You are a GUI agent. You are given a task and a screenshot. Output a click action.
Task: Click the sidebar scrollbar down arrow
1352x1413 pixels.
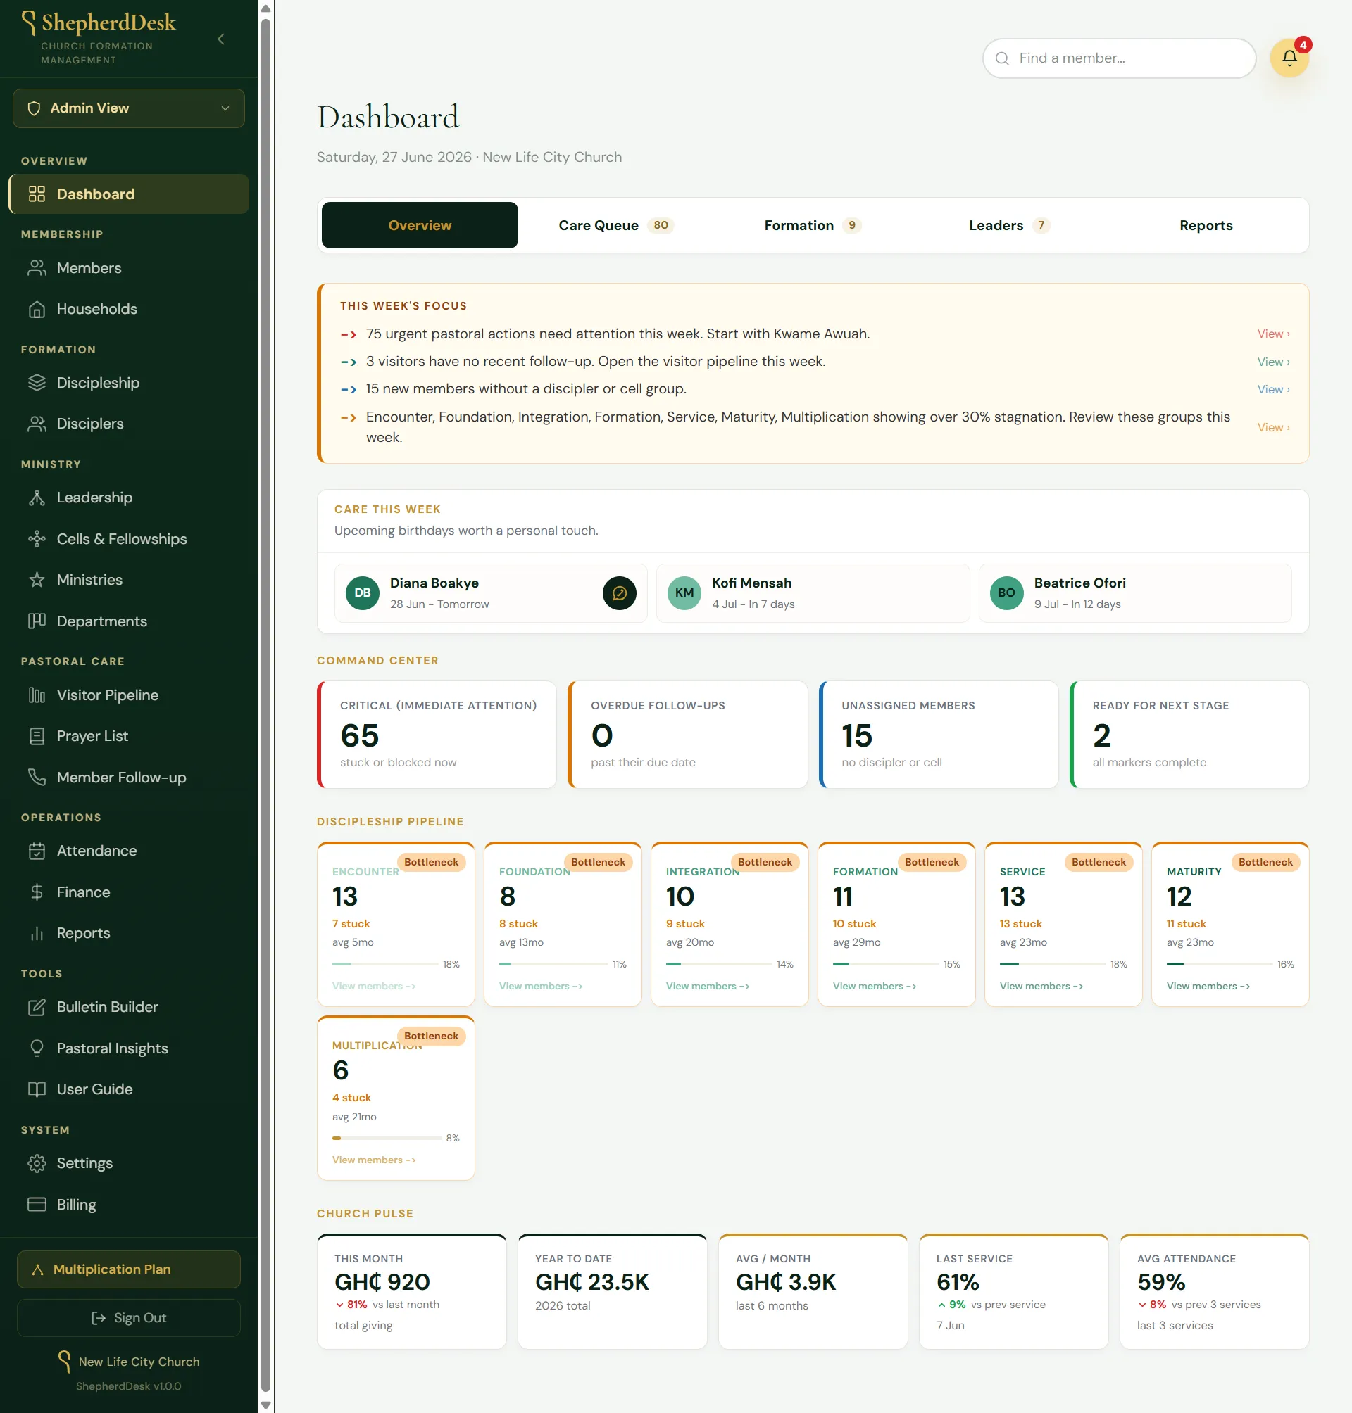click(265, 1405)
